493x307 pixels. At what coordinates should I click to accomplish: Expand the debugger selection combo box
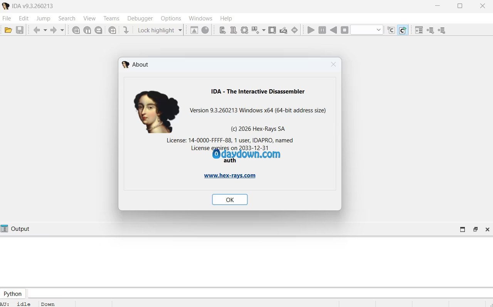tap(378, 30)
